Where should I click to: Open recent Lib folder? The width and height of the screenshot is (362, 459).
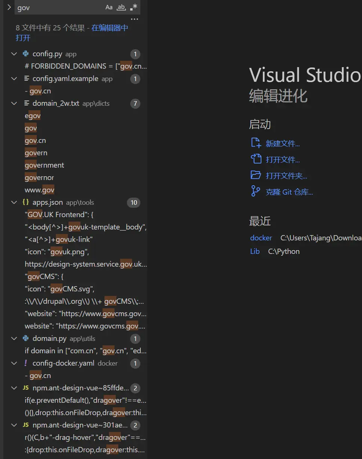click(x=255, y=252)
